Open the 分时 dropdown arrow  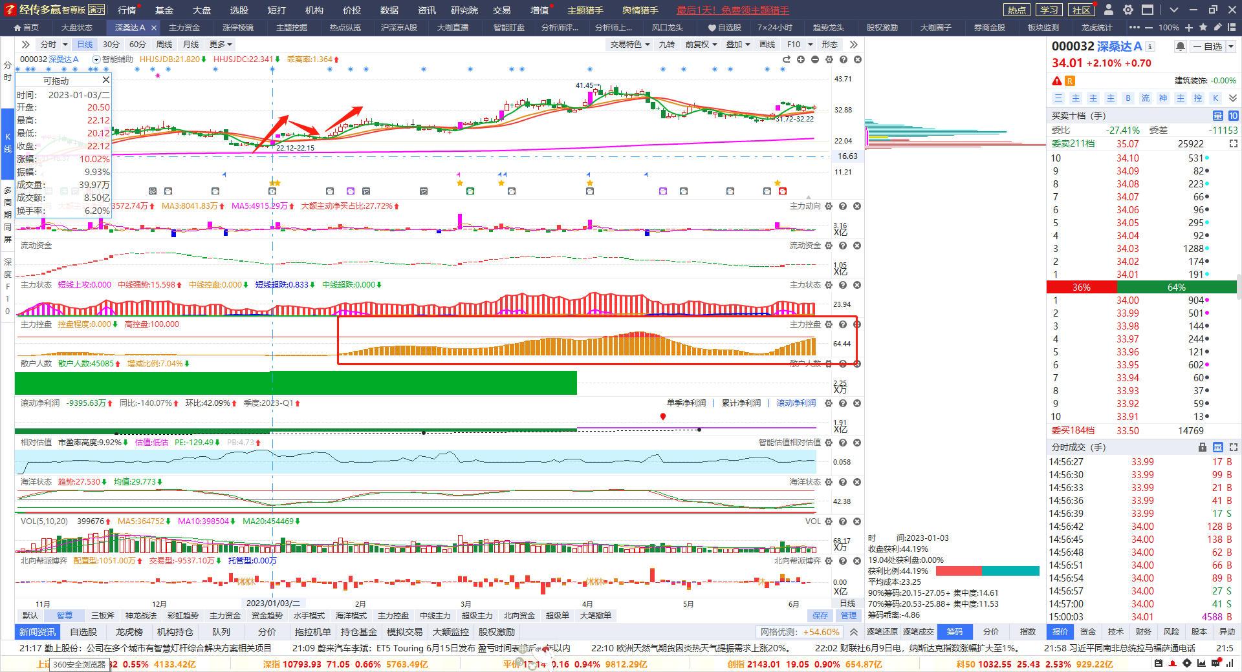(x=64, y=45)
